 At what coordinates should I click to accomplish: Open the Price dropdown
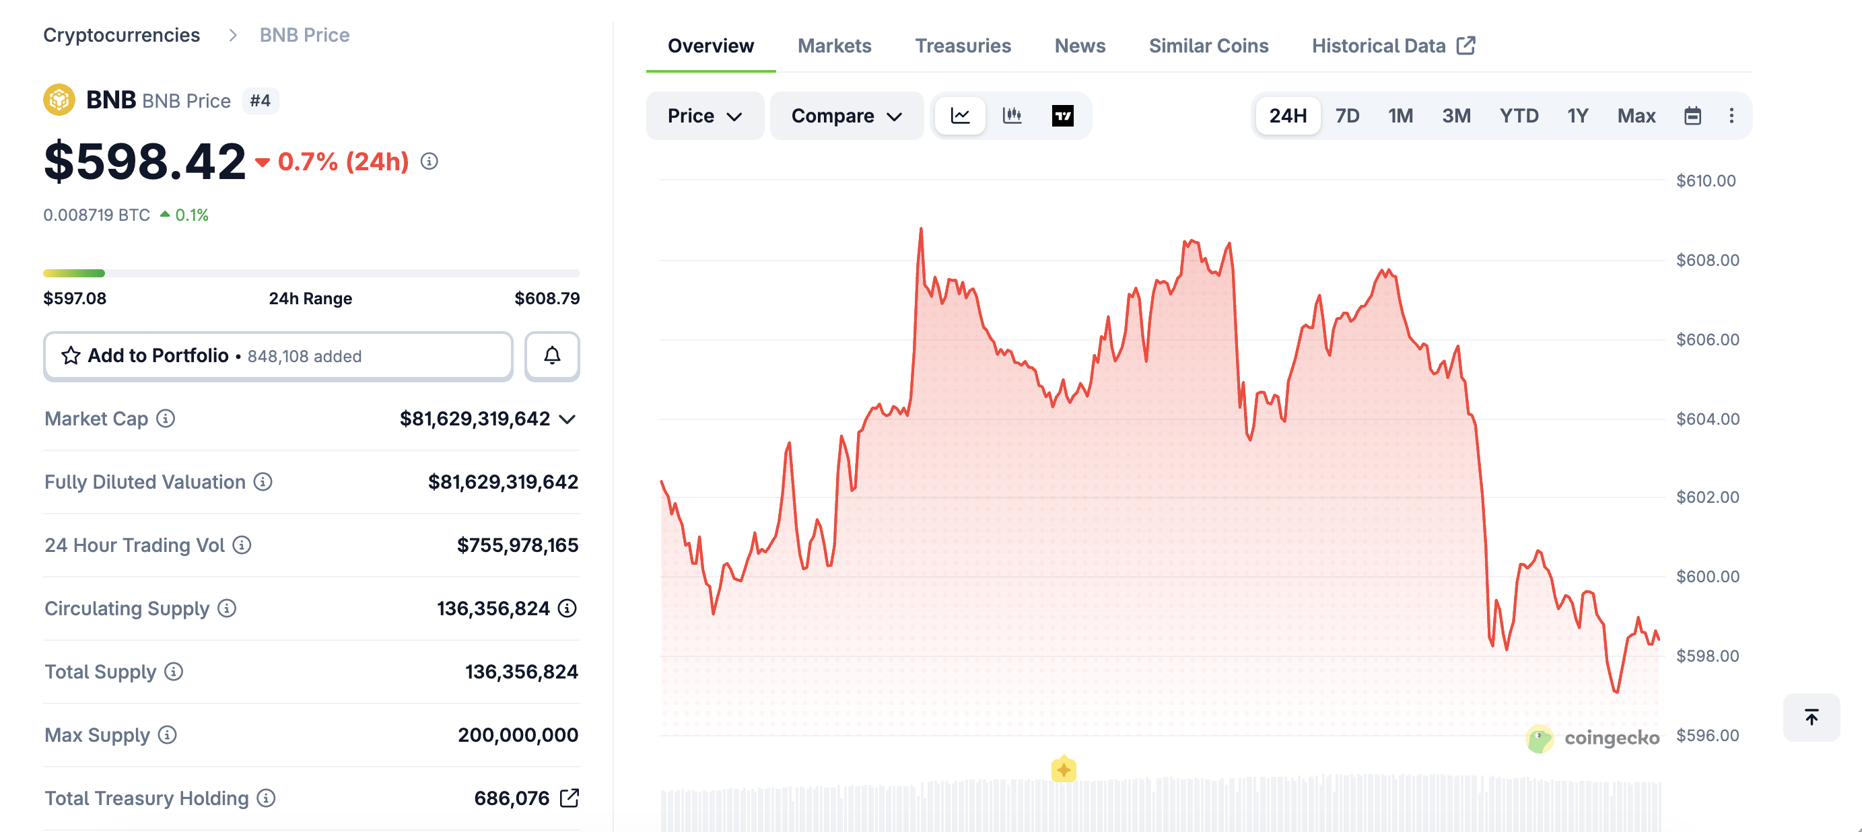pyautogui.click(x=704, y=115)
